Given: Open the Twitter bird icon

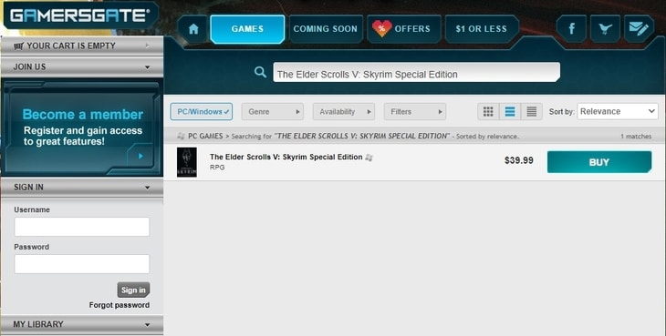Looking at the screenshot, I should point(605,29).
